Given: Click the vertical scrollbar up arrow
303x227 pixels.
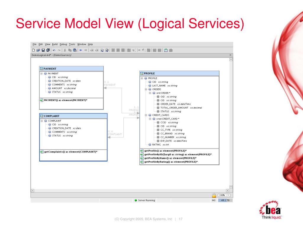Looking at the screenshot, I should [231, 60].
